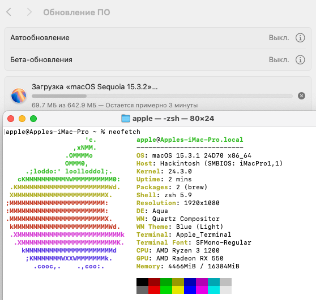316x300 pixels.
Task: Click the folder icon in Terminal title
Action: tap(126, 119)
